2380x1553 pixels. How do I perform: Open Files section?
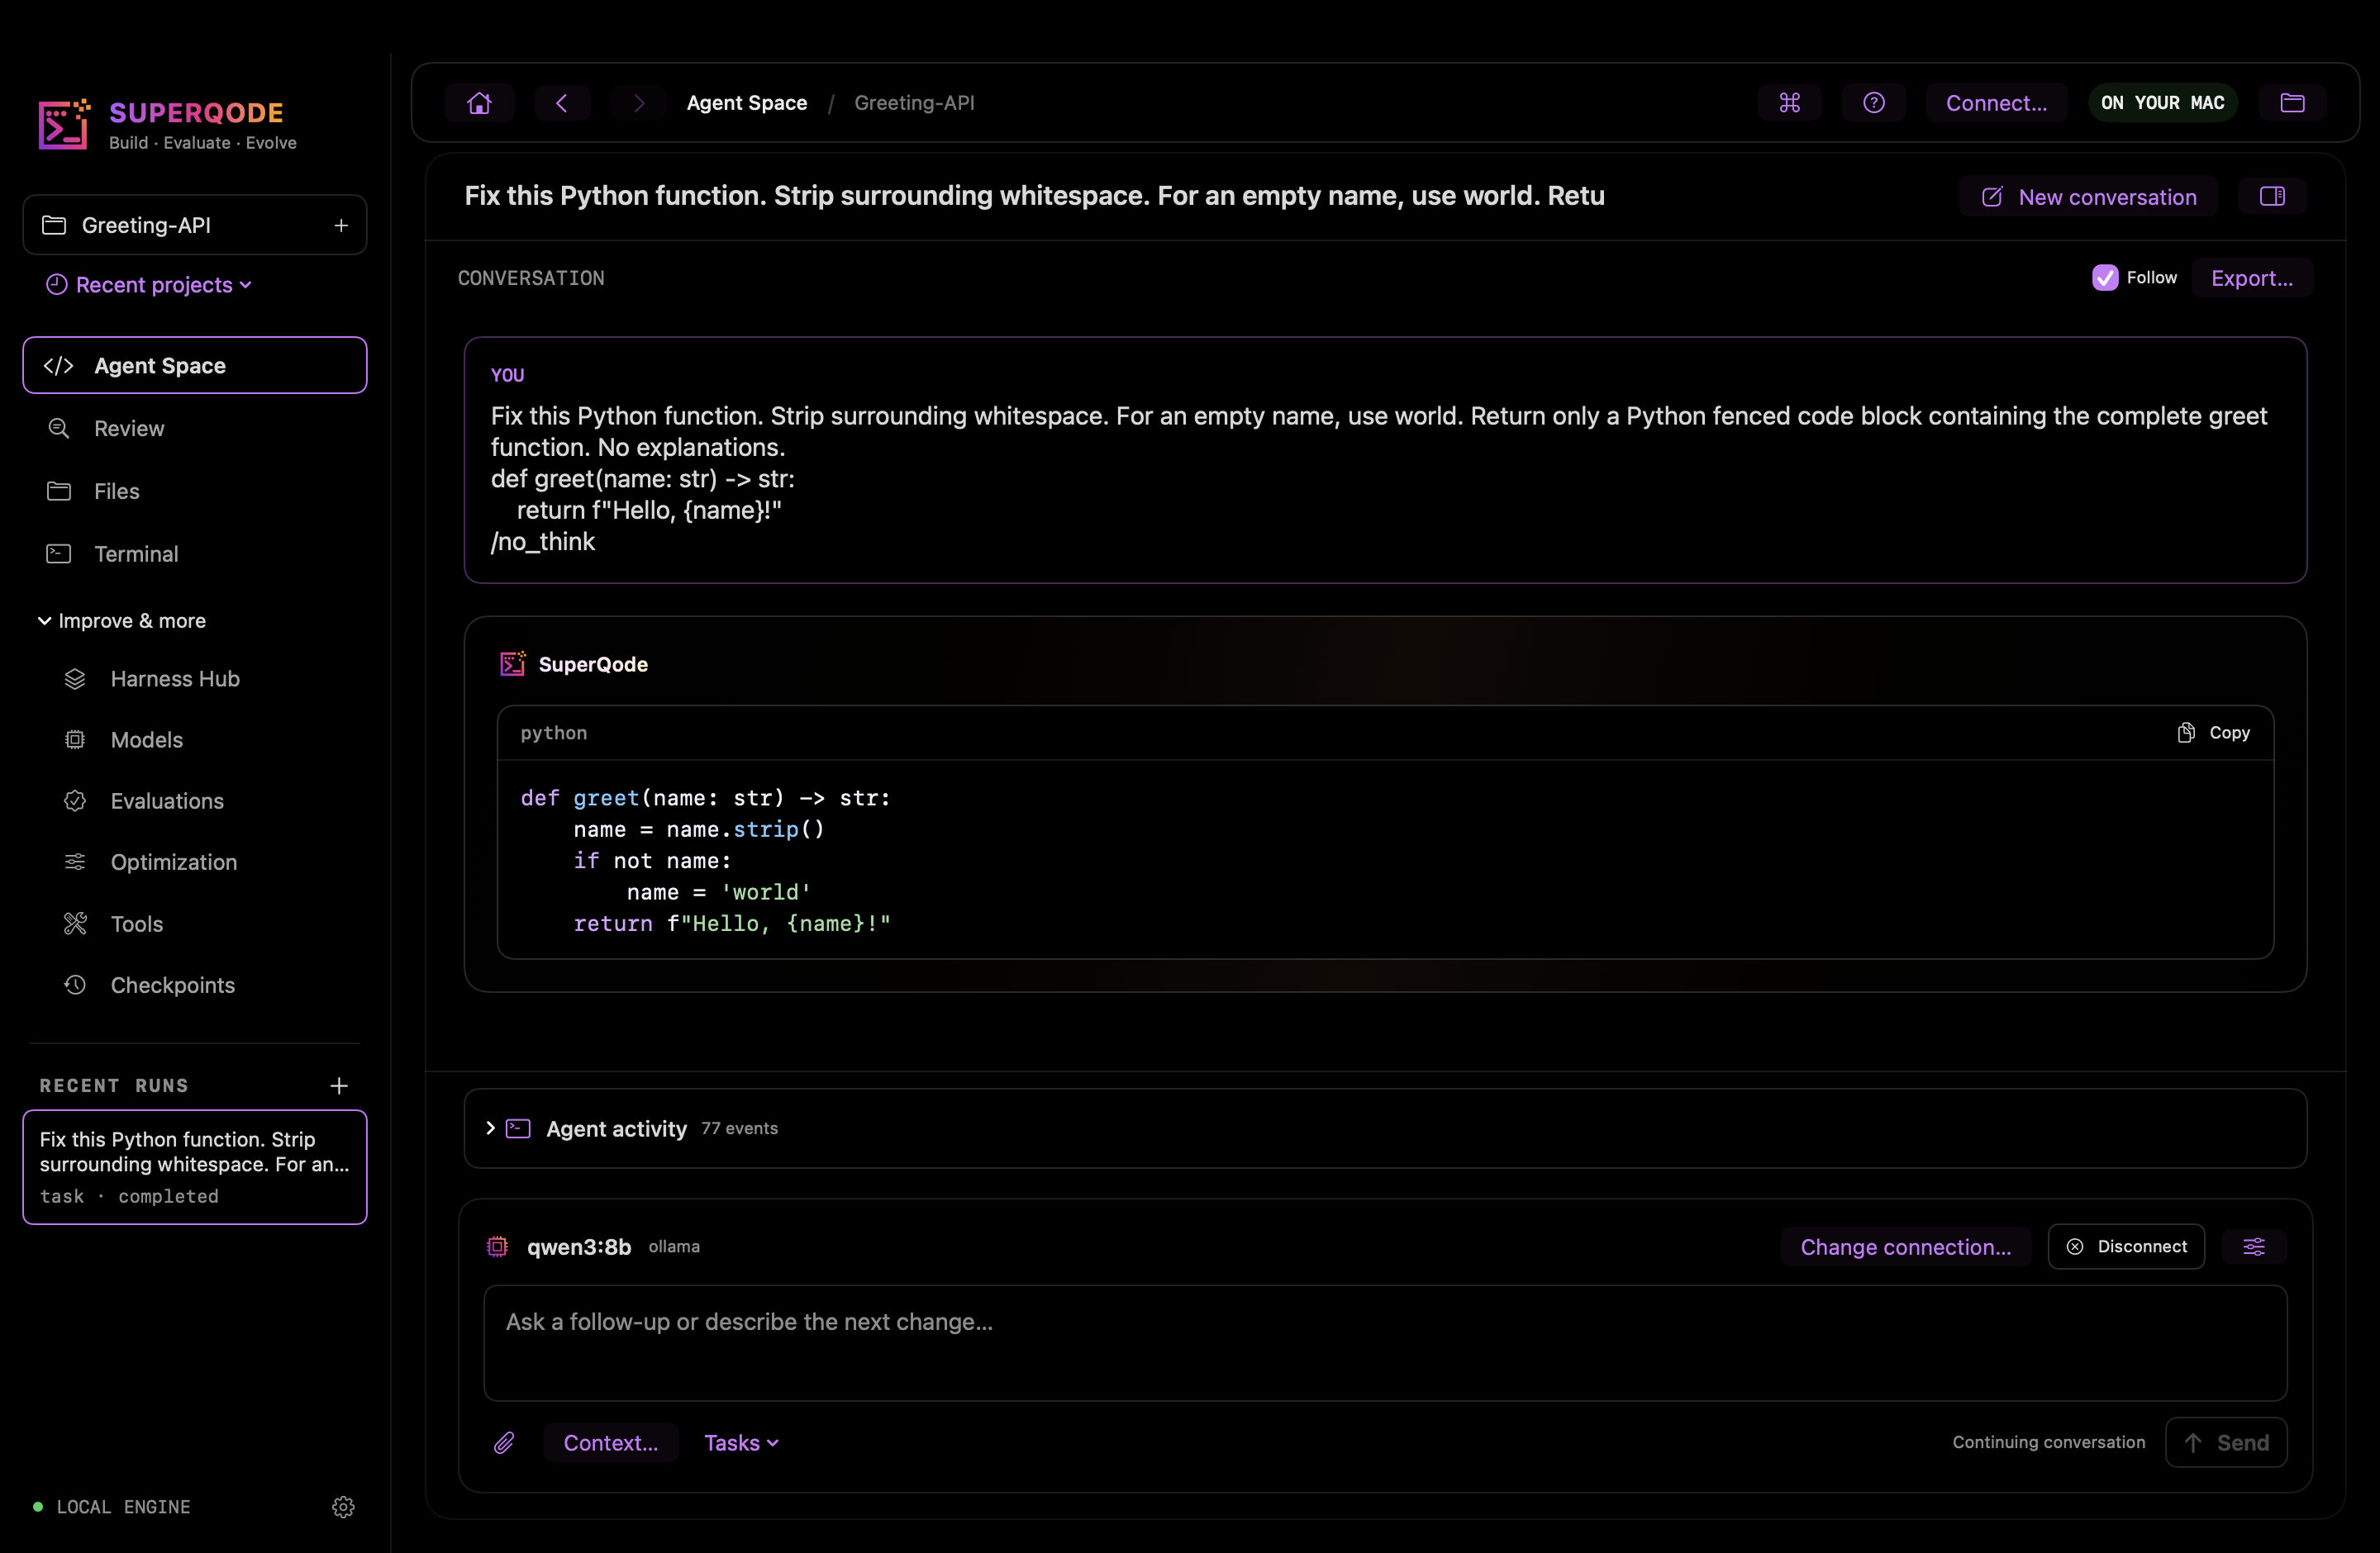195,492
